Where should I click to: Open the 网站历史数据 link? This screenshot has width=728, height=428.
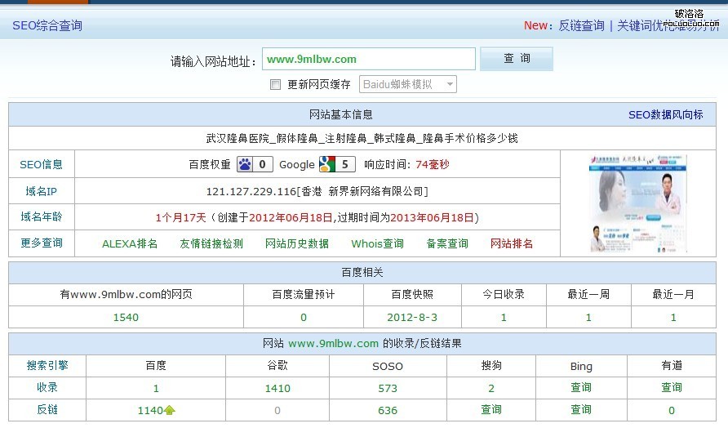(297, 243)
